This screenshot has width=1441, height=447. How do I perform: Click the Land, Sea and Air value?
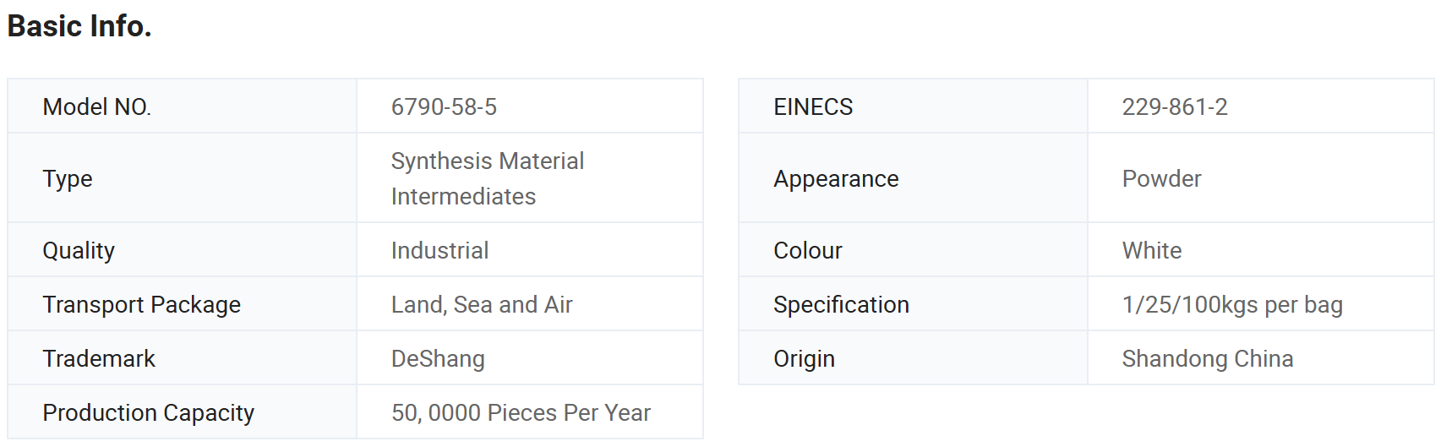[482, 304]
